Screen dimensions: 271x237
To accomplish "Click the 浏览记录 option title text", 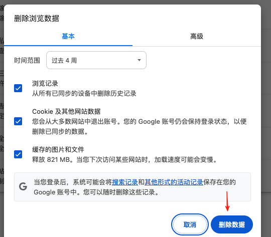I will point(45,83).
